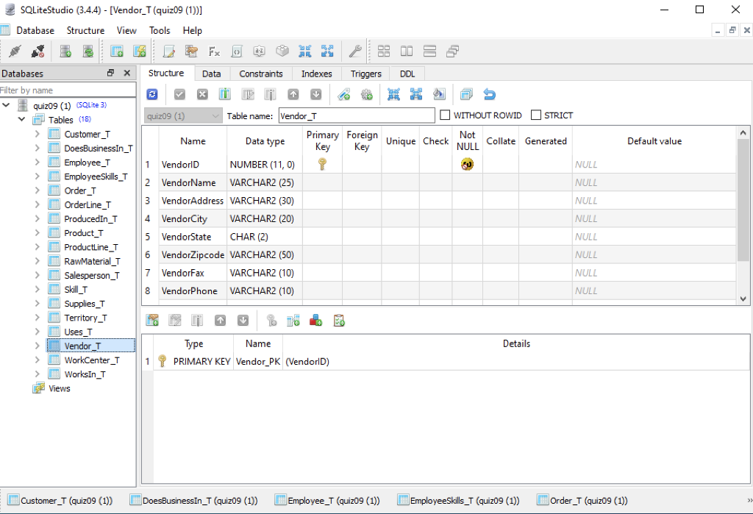This screenshot has height=514, width=753.
Task: Edit the Table name input field
Action: coord(357,115)
